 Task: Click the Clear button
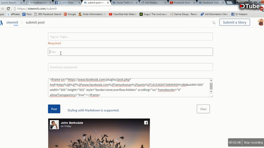tap(203, 109)
